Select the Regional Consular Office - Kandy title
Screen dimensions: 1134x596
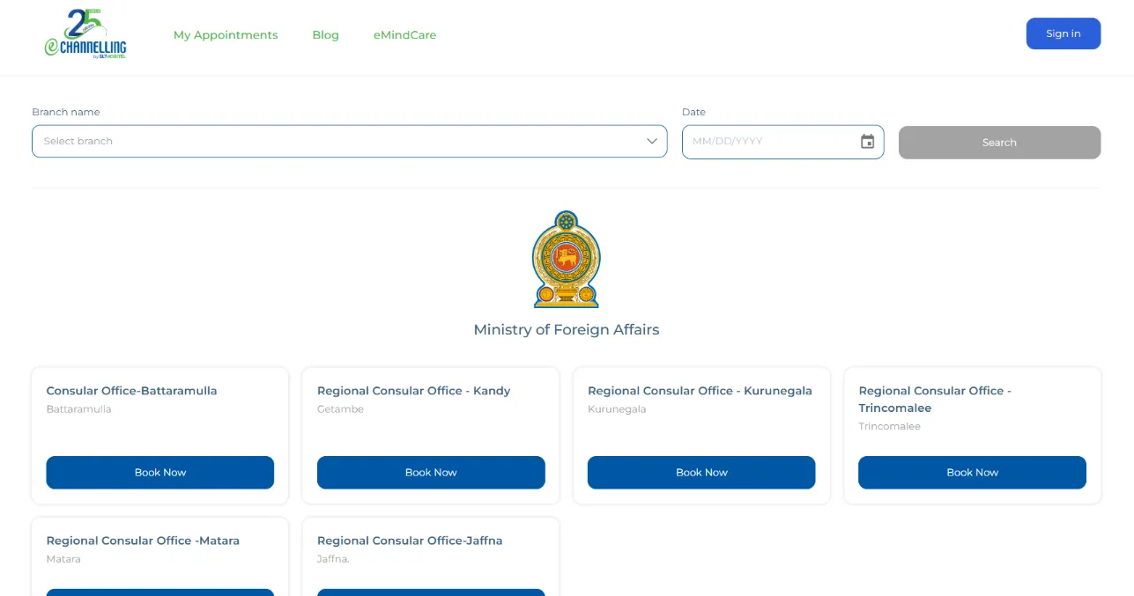(413, 391)
